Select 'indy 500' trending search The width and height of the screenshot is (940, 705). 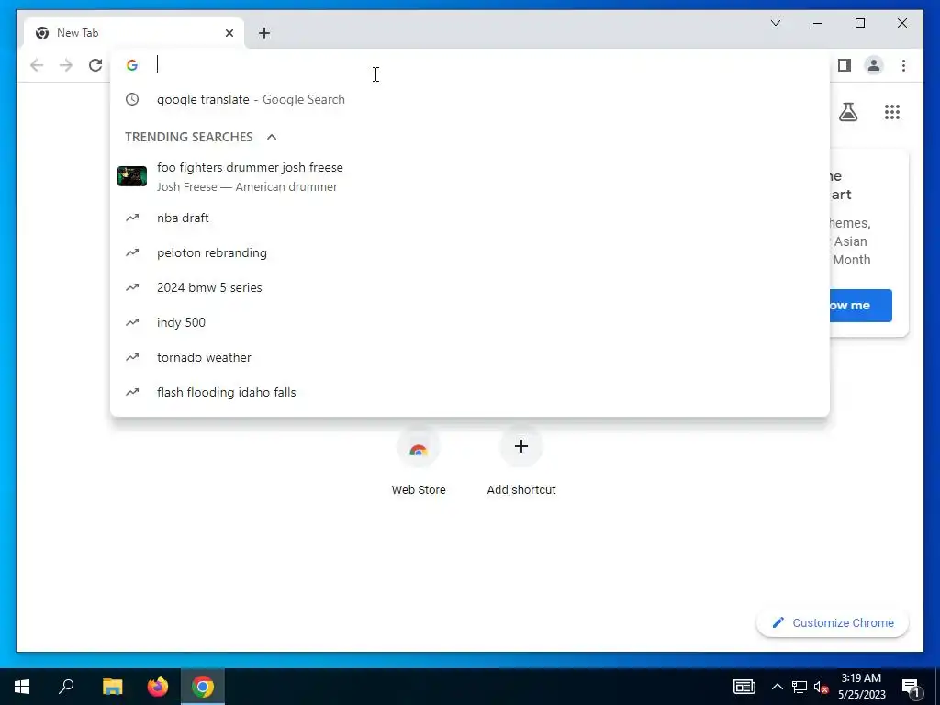tap(470, 322)
